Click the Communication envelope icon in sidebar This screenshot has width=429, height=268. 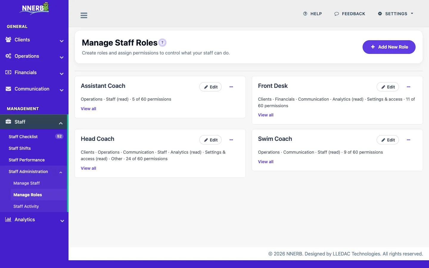[x=8, y=89]
